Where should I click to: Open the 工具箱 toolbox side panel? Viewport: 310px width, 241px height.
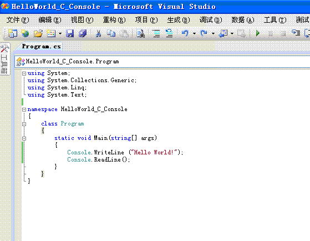point(5,59)
